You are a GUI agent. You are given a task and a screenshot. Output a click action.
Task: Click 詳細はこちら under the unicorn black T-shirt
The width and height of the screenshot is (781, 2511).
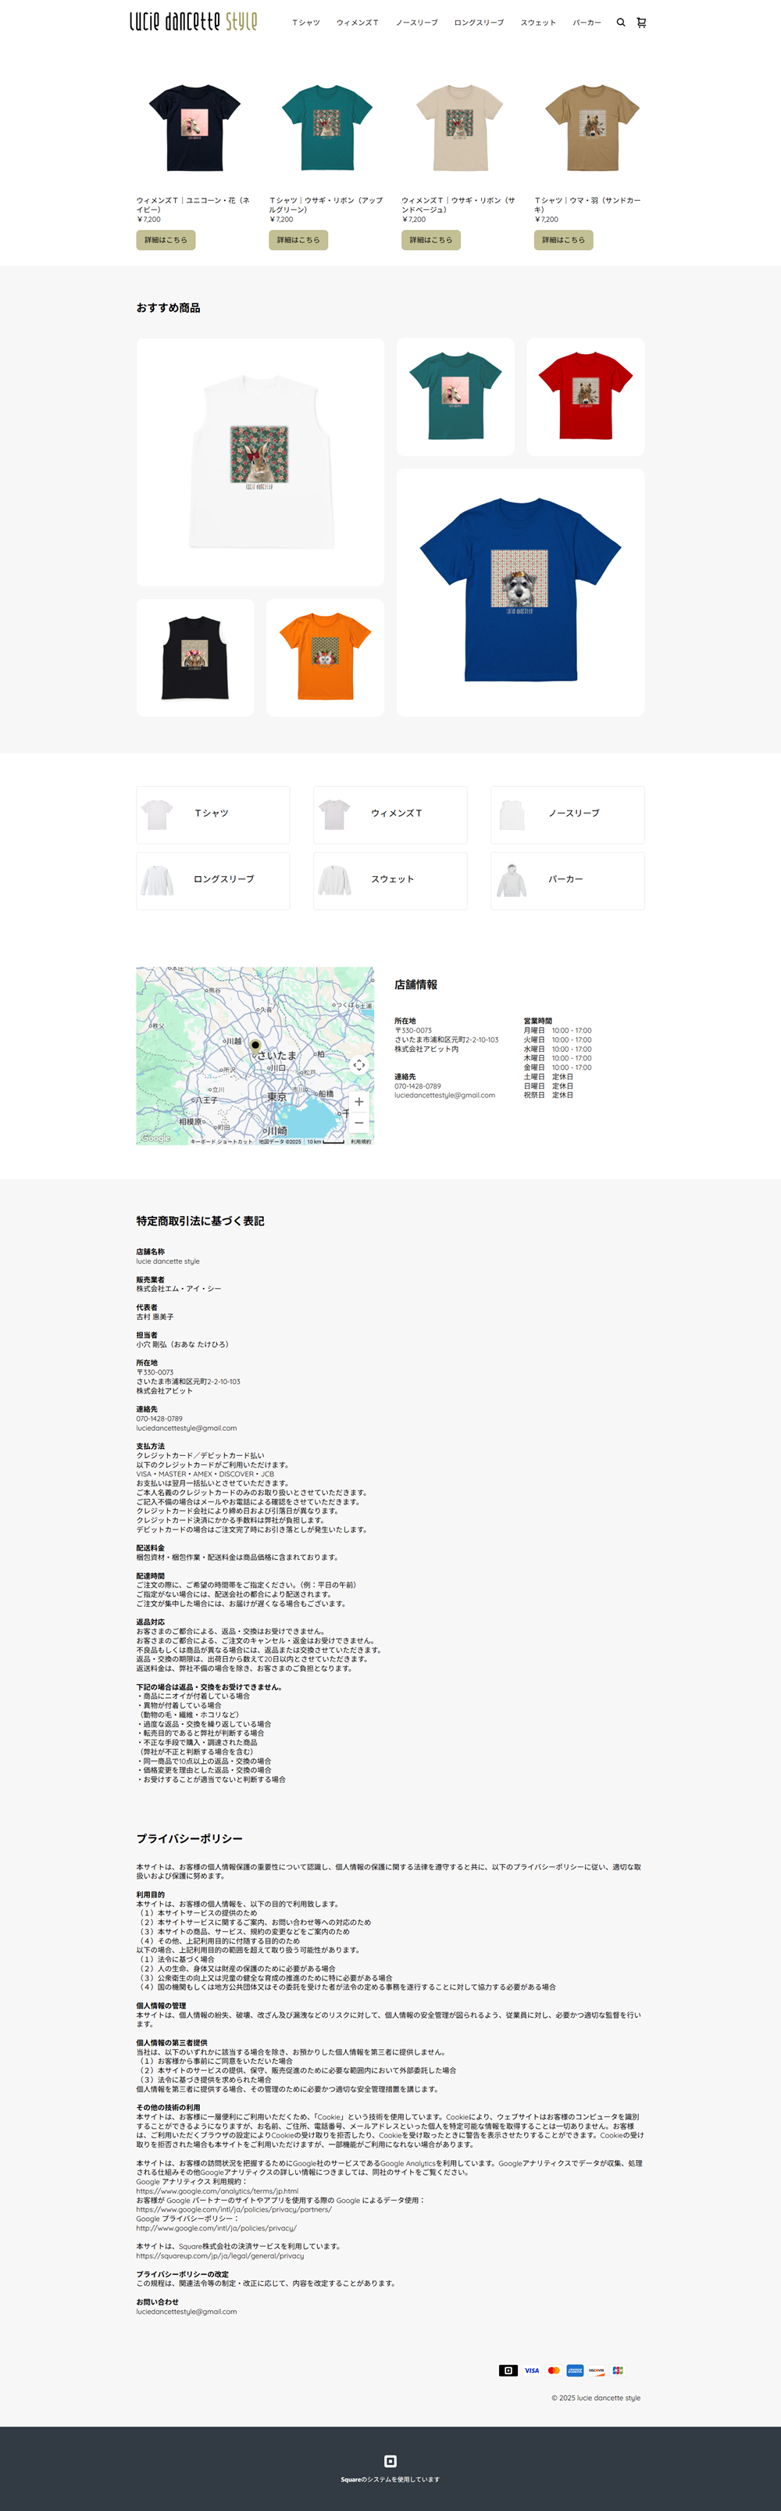pos(166,240)
